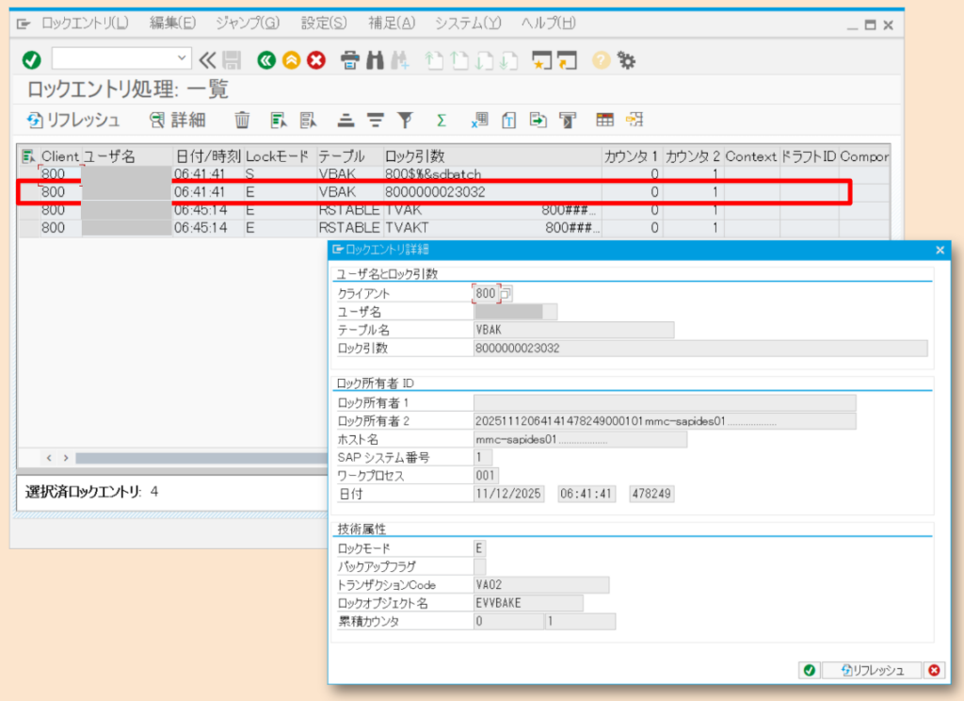Open the システム(Y) menu
This screenshot has height=701, width=964.
click(x=468, y=24)
